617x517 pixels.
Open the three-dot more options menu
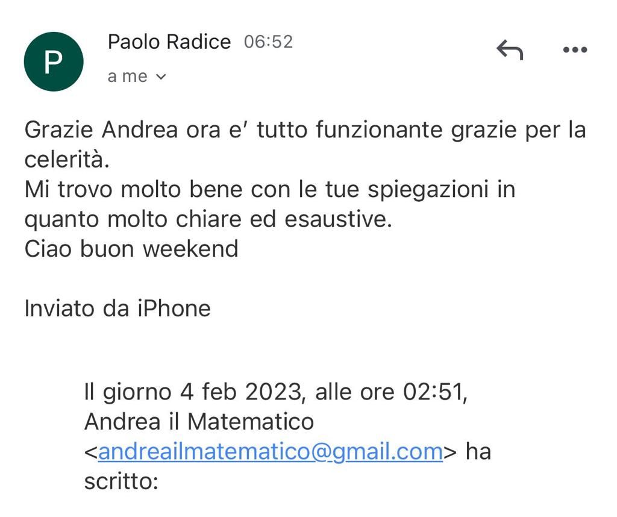574,51
